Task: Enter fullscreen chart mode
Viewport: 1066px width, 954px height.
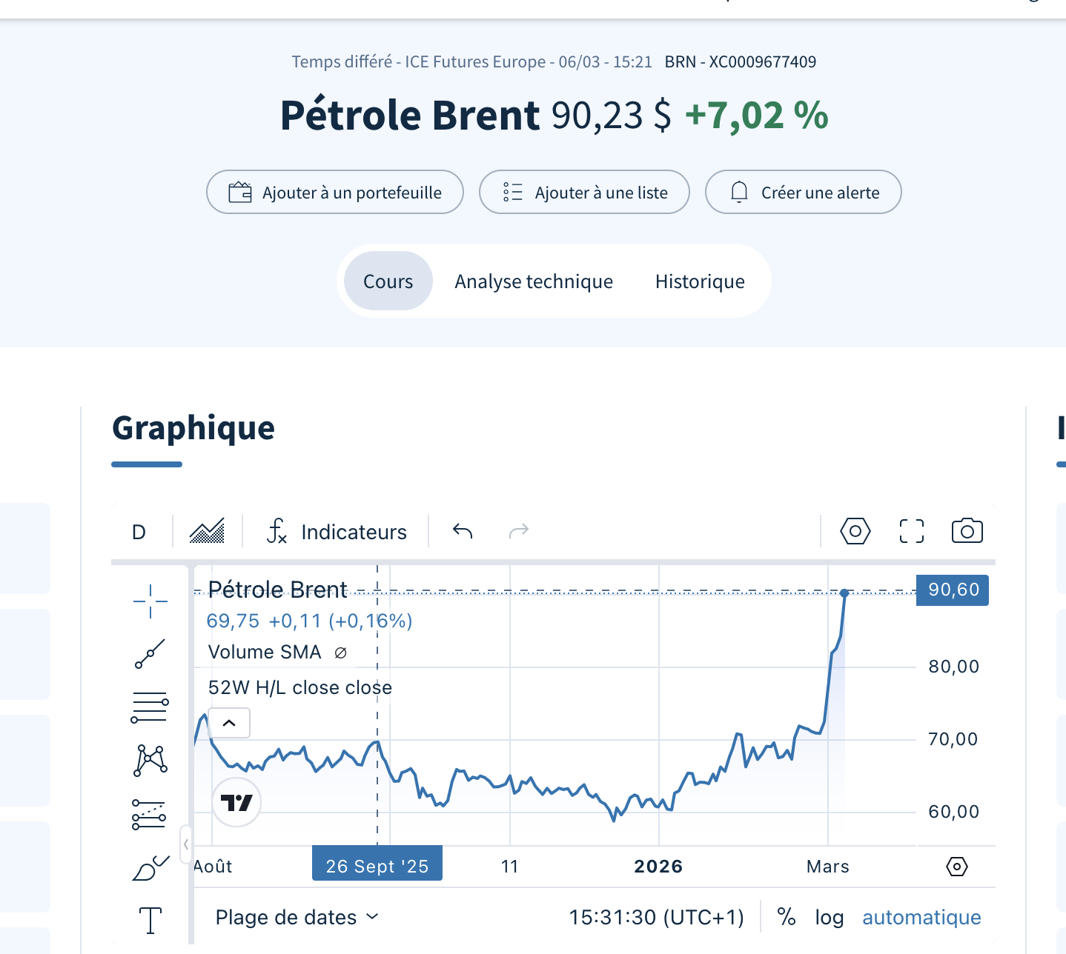Action: (x=911, y=531)
